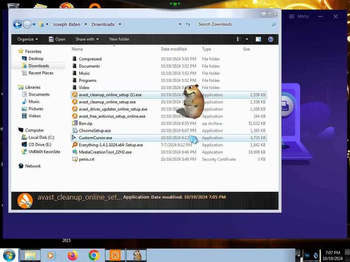
Task: Change the view layout icon
Action: (240, 39)
